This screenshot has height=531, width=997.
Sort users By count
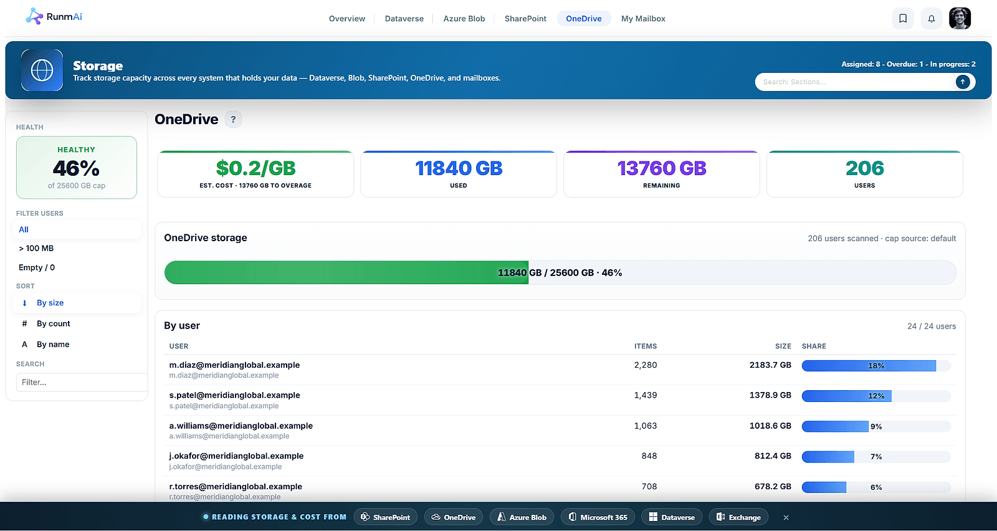pyautogui.click(x=77, y=323)
